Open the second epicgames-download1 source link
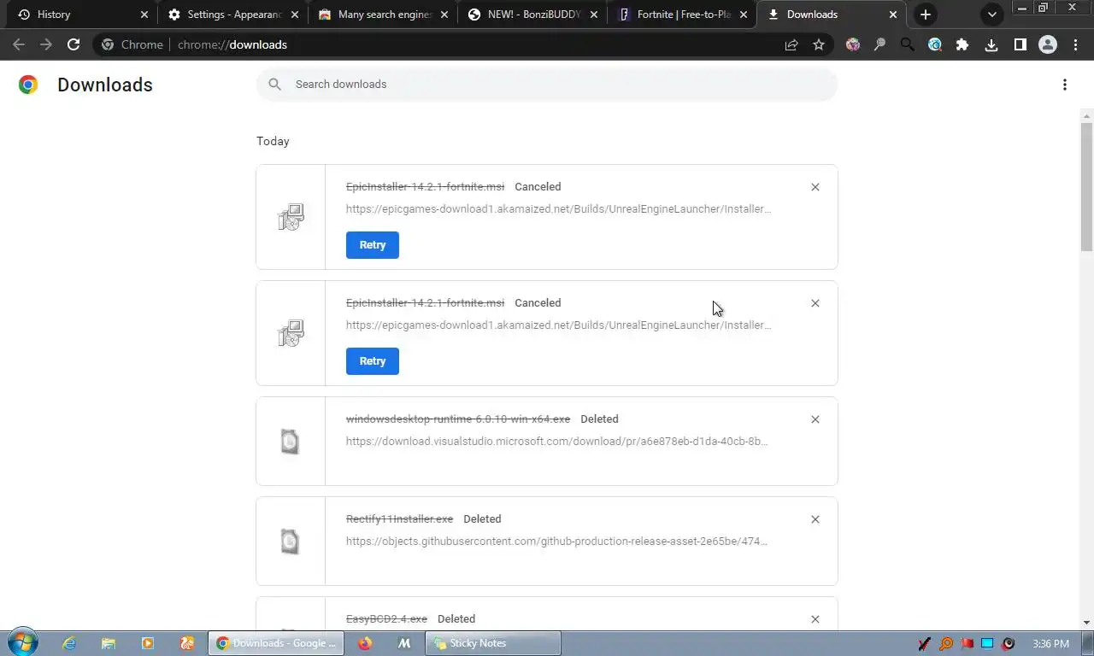The height and width of the screenshot is (656, 1094). tap(559, 325)
